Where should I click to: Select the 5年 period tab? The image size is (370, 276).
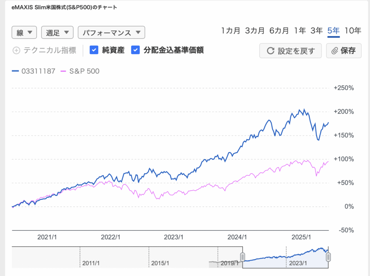(334, 31)
